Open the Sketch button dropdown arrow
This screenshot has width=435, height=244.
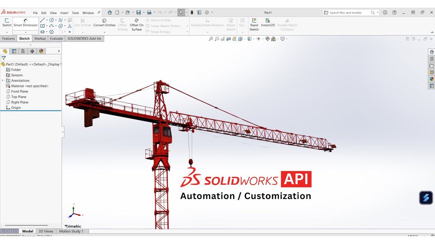coord(7,32)
